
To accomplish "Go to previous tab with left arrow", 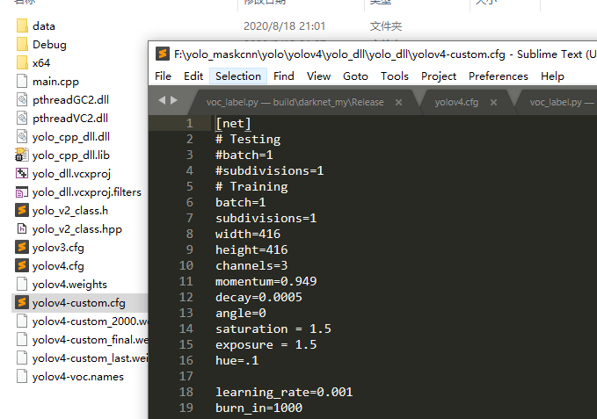I will point(162,100).
